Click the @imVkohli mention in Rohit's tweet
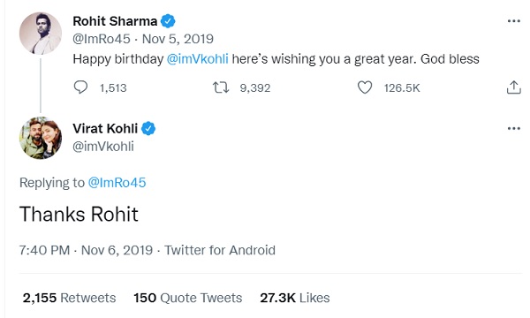530x318 pixels. 197,59
